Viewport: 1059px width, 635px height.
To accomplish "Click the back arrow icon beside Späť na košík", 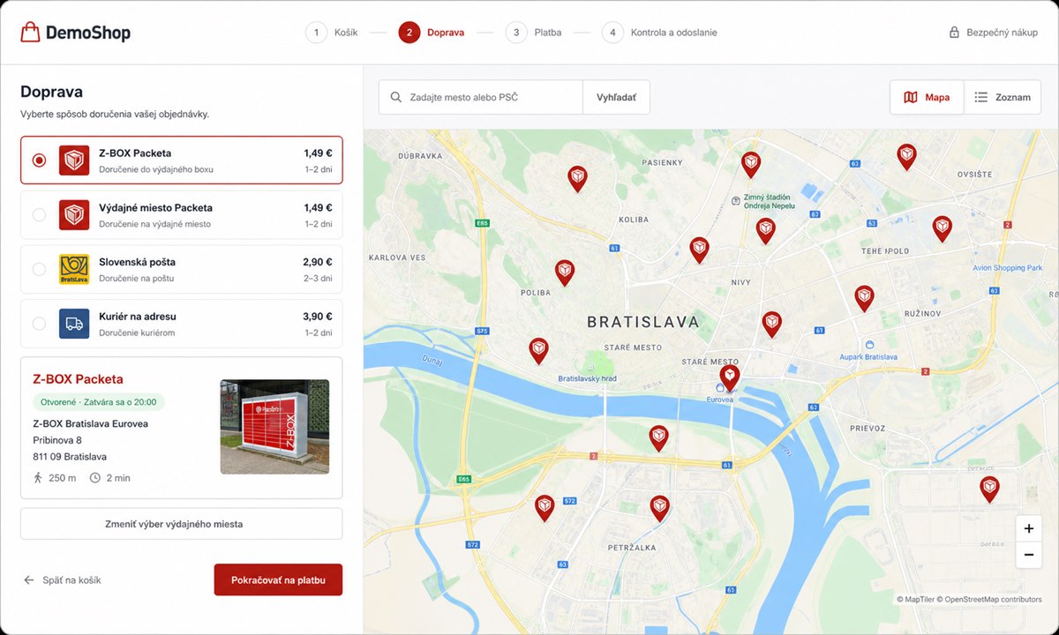I will [29, 580].
